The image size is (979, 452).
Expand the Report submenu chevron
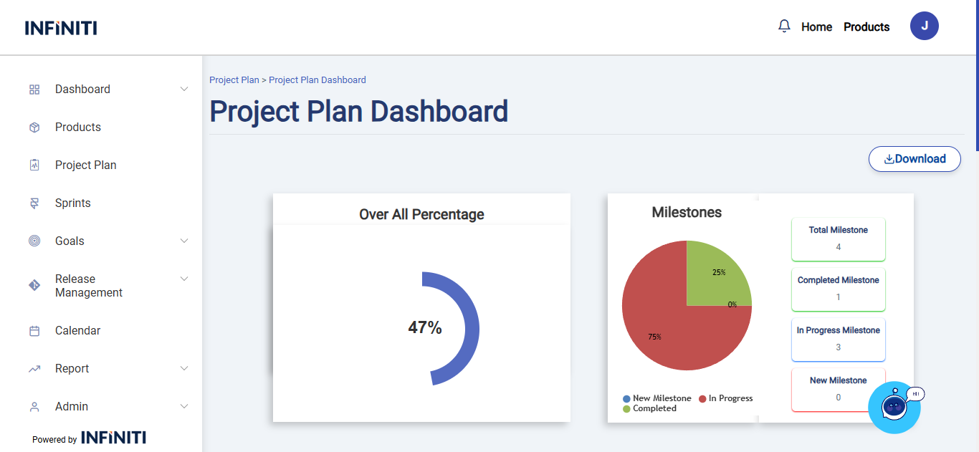coord(184,369)
